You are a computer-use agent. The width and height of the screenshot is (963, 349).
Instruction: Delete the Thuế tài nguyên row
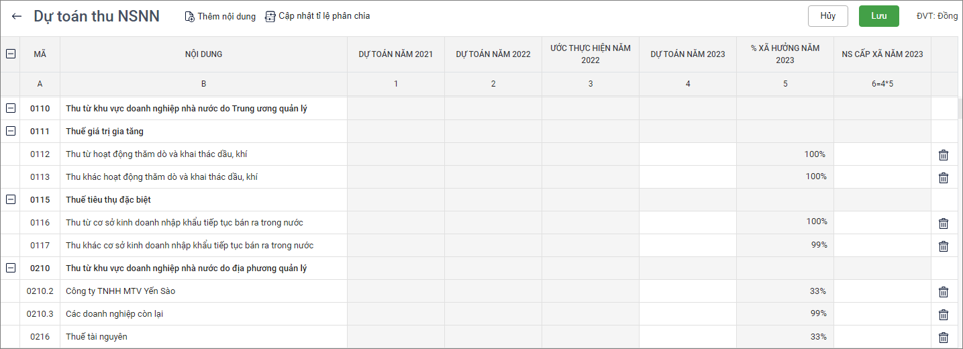[x=944, y=338]
